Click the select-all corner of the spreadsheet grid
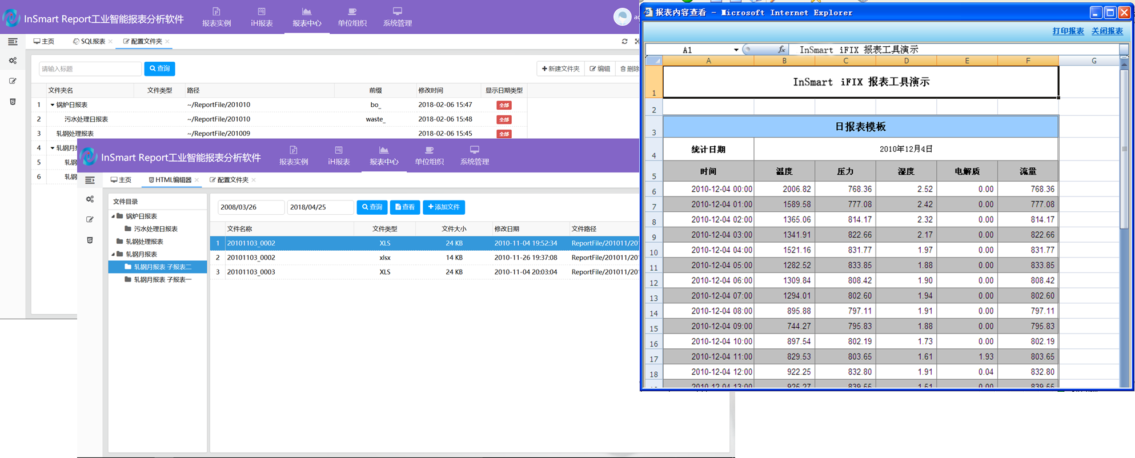 click(x=654, y=61)
